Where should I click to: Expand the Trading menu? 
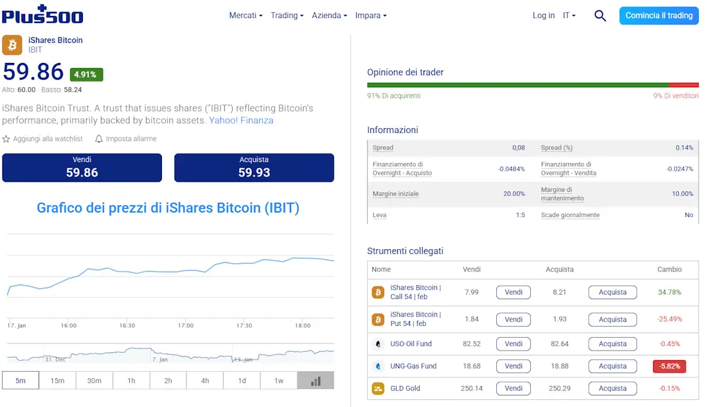click(287, 15)
